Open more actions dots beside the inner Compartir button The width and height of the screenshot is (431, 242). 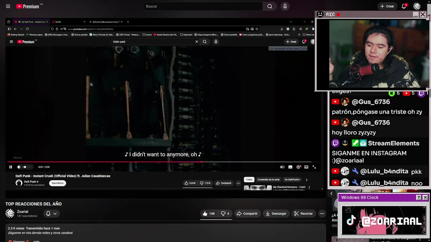[238, 183]
